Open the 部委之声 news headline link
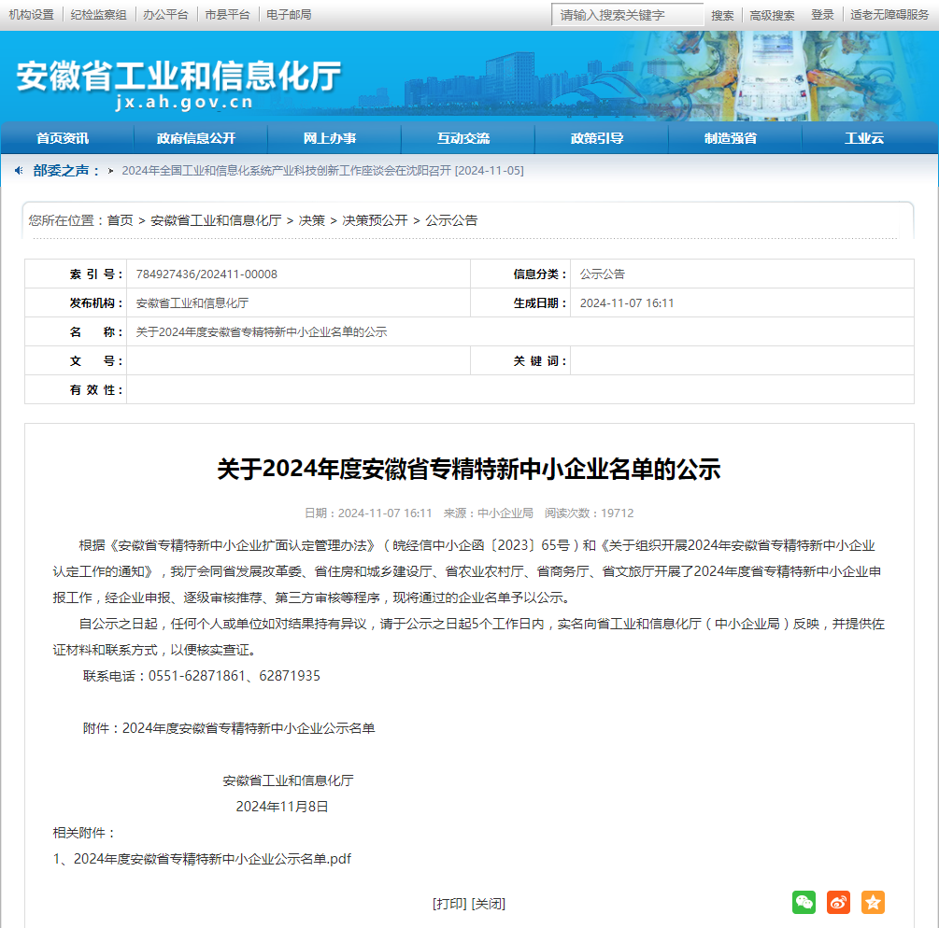This screenshot has width=939, height=928. [x=322, y=171]
